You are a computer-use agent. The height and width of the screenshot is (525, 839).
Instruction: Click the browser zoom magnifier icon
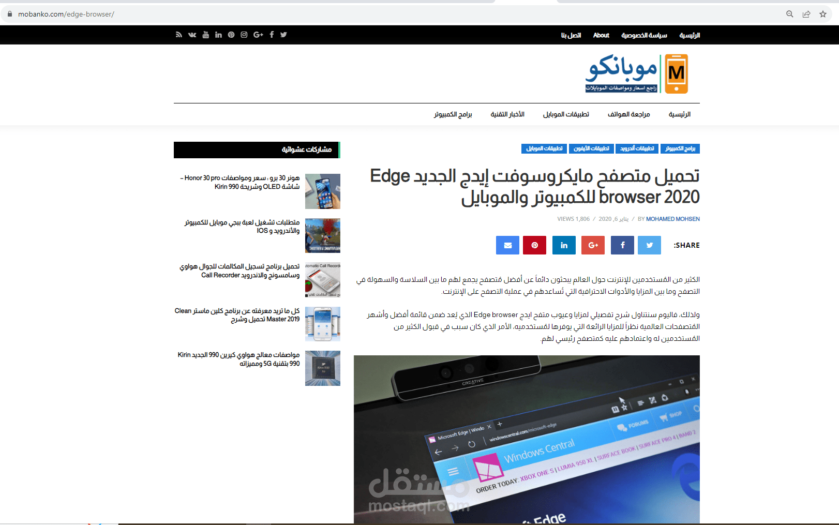pos(790,14)
